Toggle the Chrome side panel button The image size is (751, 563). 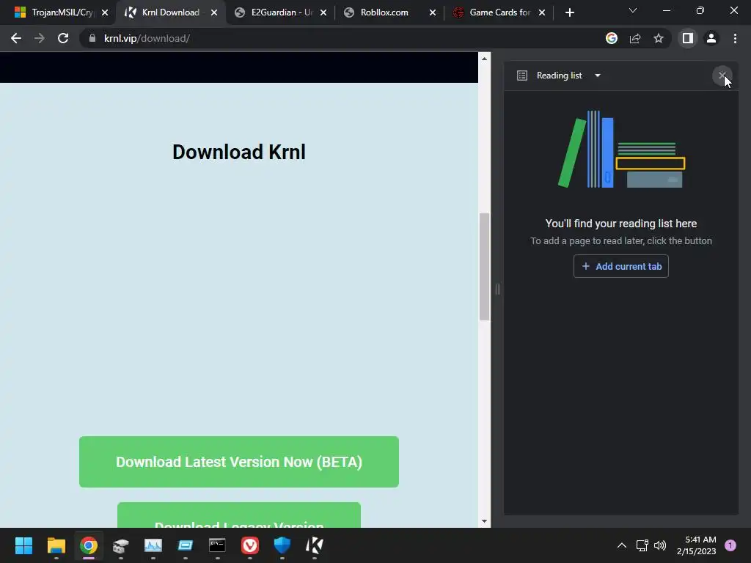(688, 38)
